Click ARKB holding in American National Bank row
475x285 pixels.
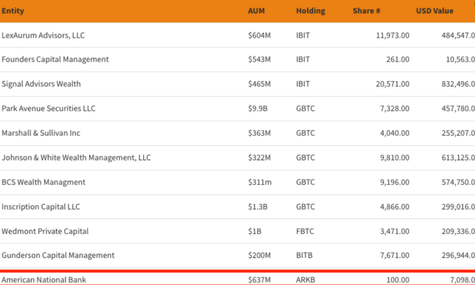click(305, 280)
